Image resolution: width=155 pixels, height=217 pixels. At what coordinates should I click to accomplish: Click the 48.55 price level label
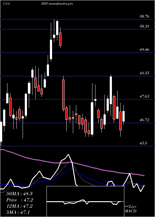point(144,73)
